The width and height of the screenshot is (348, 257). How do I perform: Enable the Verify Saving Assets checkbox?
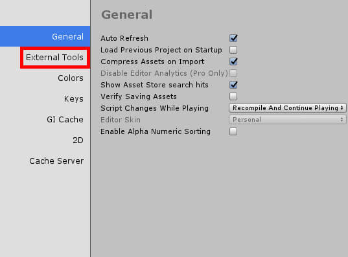coord(233,96)
